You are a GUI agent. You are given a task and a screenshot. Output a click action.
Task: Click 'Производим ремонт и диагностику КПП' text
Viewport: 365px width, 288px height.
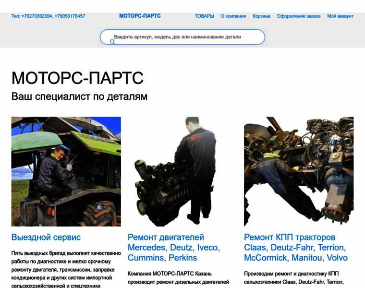294,278
